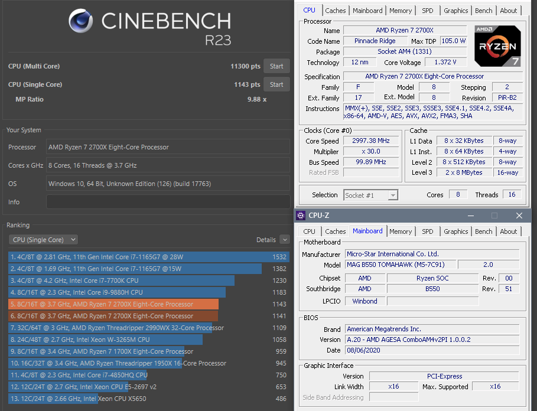Select highlighted Ryzen 7 2700X row scoring 1143
This screenshot has height=411, width=537.
tap(149, 304)
